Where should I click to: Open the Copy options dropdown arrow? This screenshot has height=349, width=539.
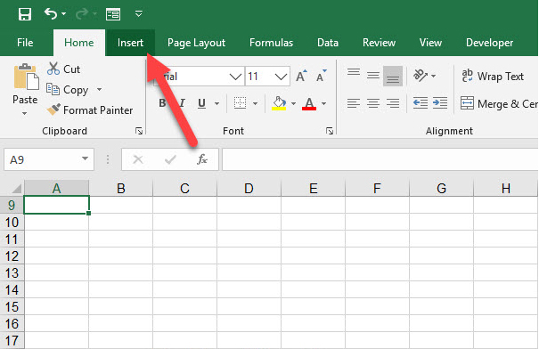point(99,89)
